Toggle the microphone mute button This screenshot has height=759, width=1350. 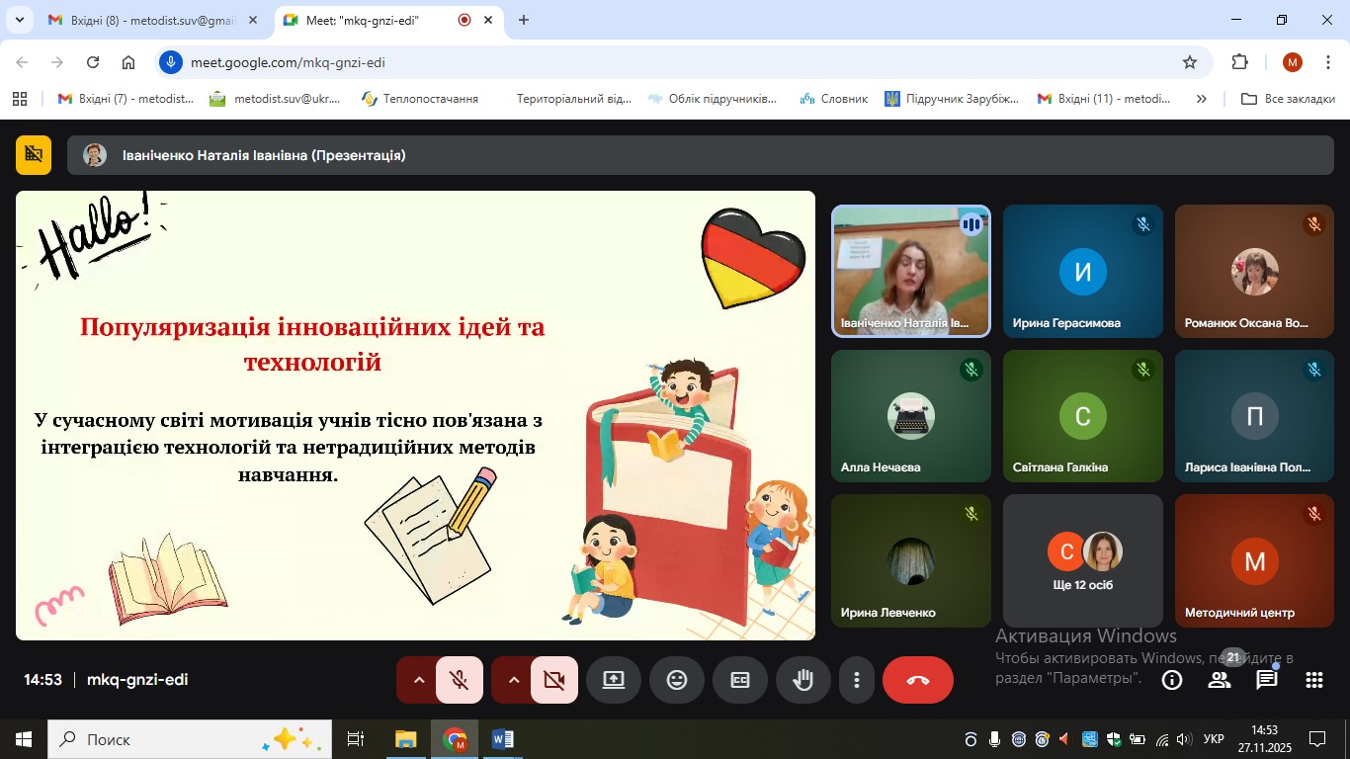[x=459, y=680]
